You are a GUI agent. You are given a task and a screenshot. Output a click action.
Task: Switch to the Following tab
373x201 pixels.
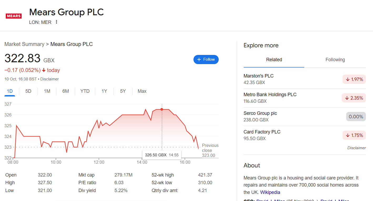335,60
